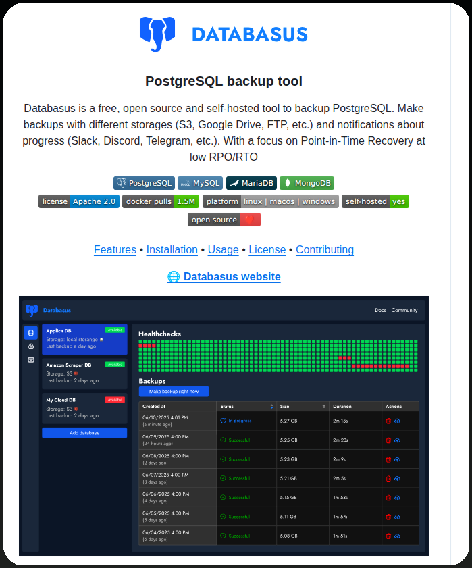
Task: Delete the 06/04/2025 backup
Action: [x=388, y=536]
